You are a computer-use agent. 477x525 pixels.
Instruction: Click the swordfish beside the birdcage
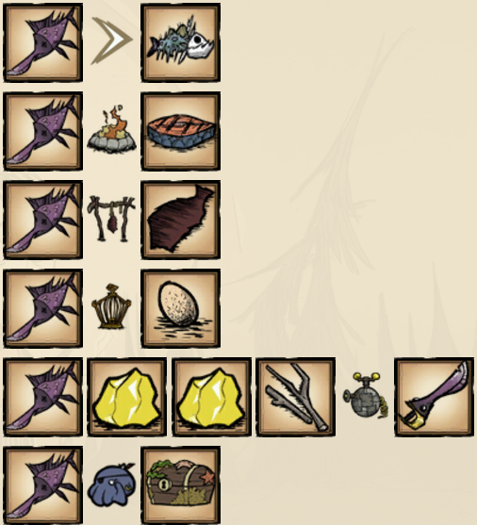[x=42, y=308]
